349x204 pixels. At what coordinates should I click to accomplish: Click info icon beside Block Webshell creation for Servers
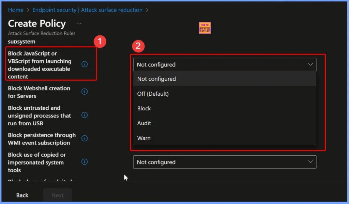click(x=85, y=92)
